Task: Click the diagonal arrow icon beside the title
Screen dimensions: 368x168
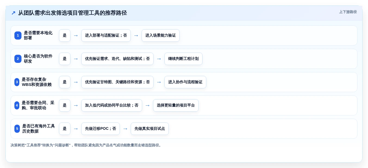Action: [x=13, y=13]
